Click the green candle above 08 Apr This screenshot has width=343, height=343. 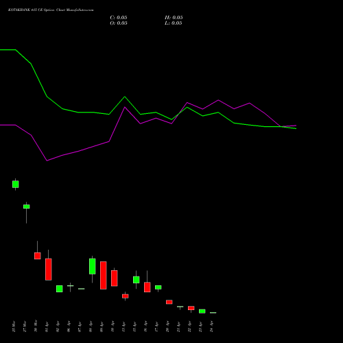coord(93,266)
